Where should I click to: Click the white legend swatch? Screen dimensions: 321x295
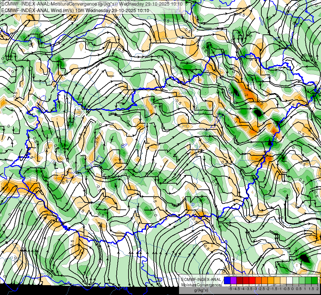coord(290,280)
